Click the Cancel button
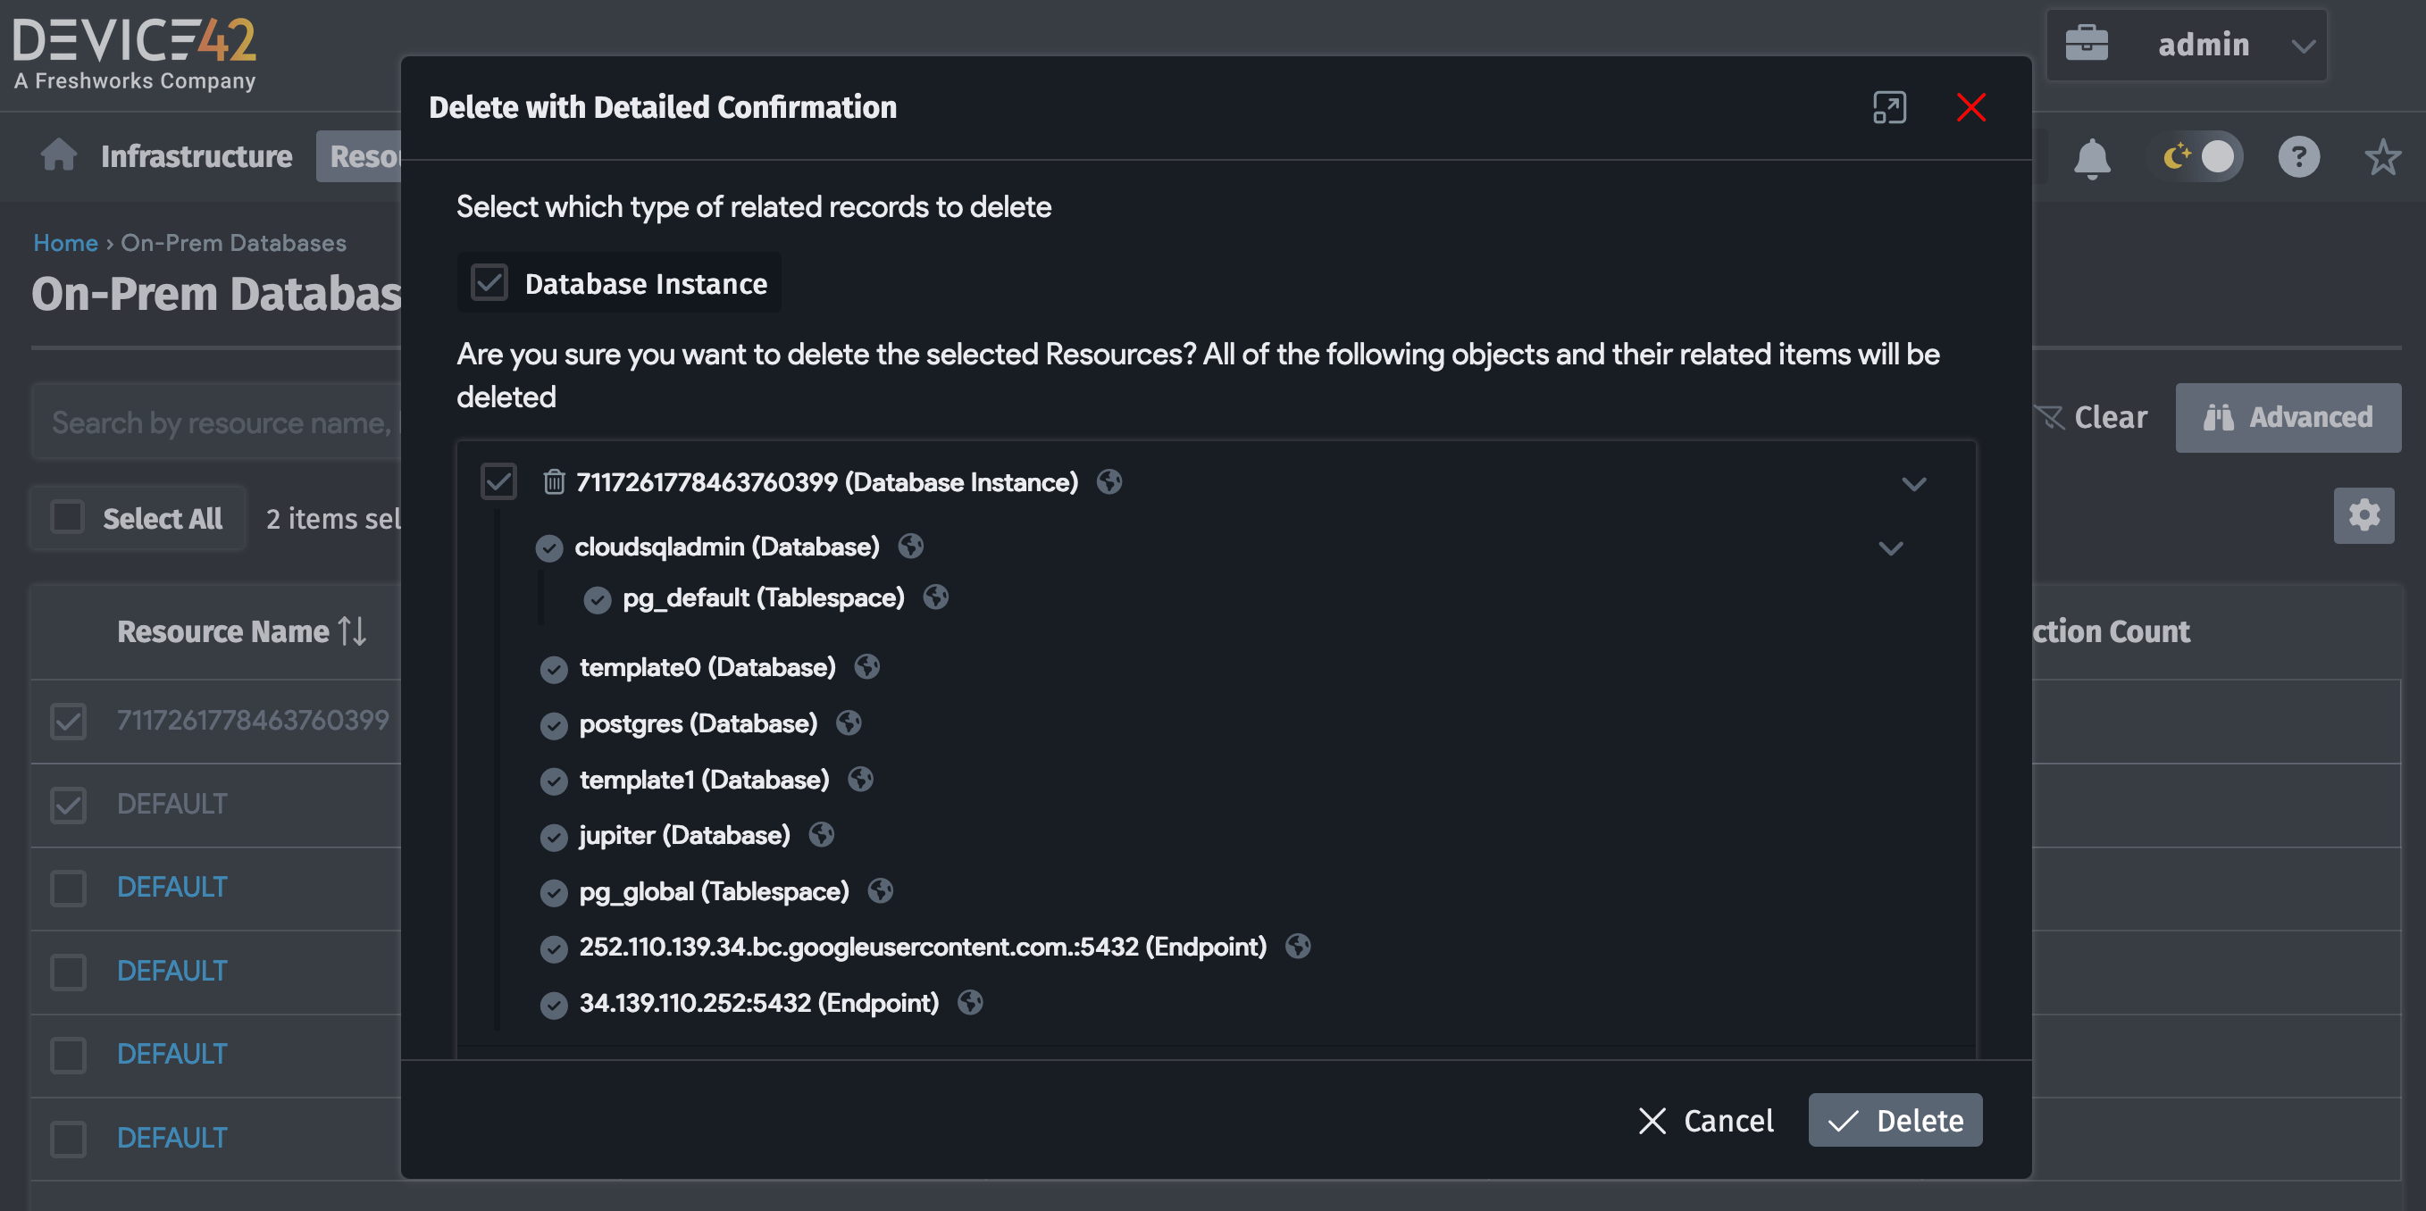 [x=1706, y=1121]
